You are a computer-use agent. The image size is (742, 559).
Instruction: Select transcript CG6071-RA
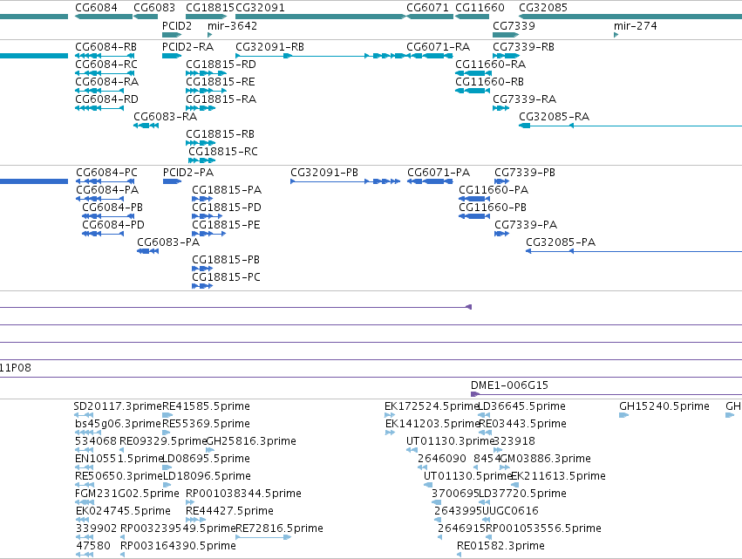pyautogui.click(x=439, y=47)
